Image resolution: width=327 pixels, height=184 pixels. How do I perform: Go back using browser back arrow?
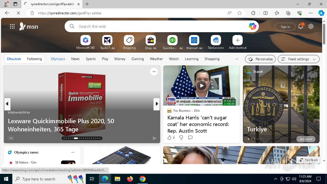tap(7, 13)
